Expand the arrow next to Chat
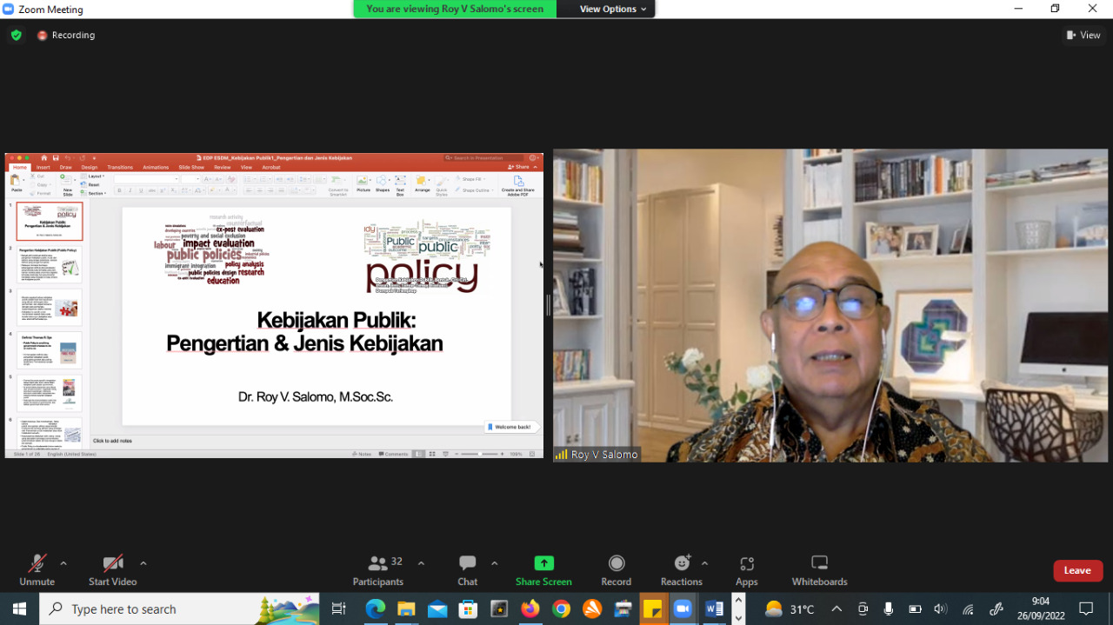This screenshot has height=625, width=1113. pos(495,563)
